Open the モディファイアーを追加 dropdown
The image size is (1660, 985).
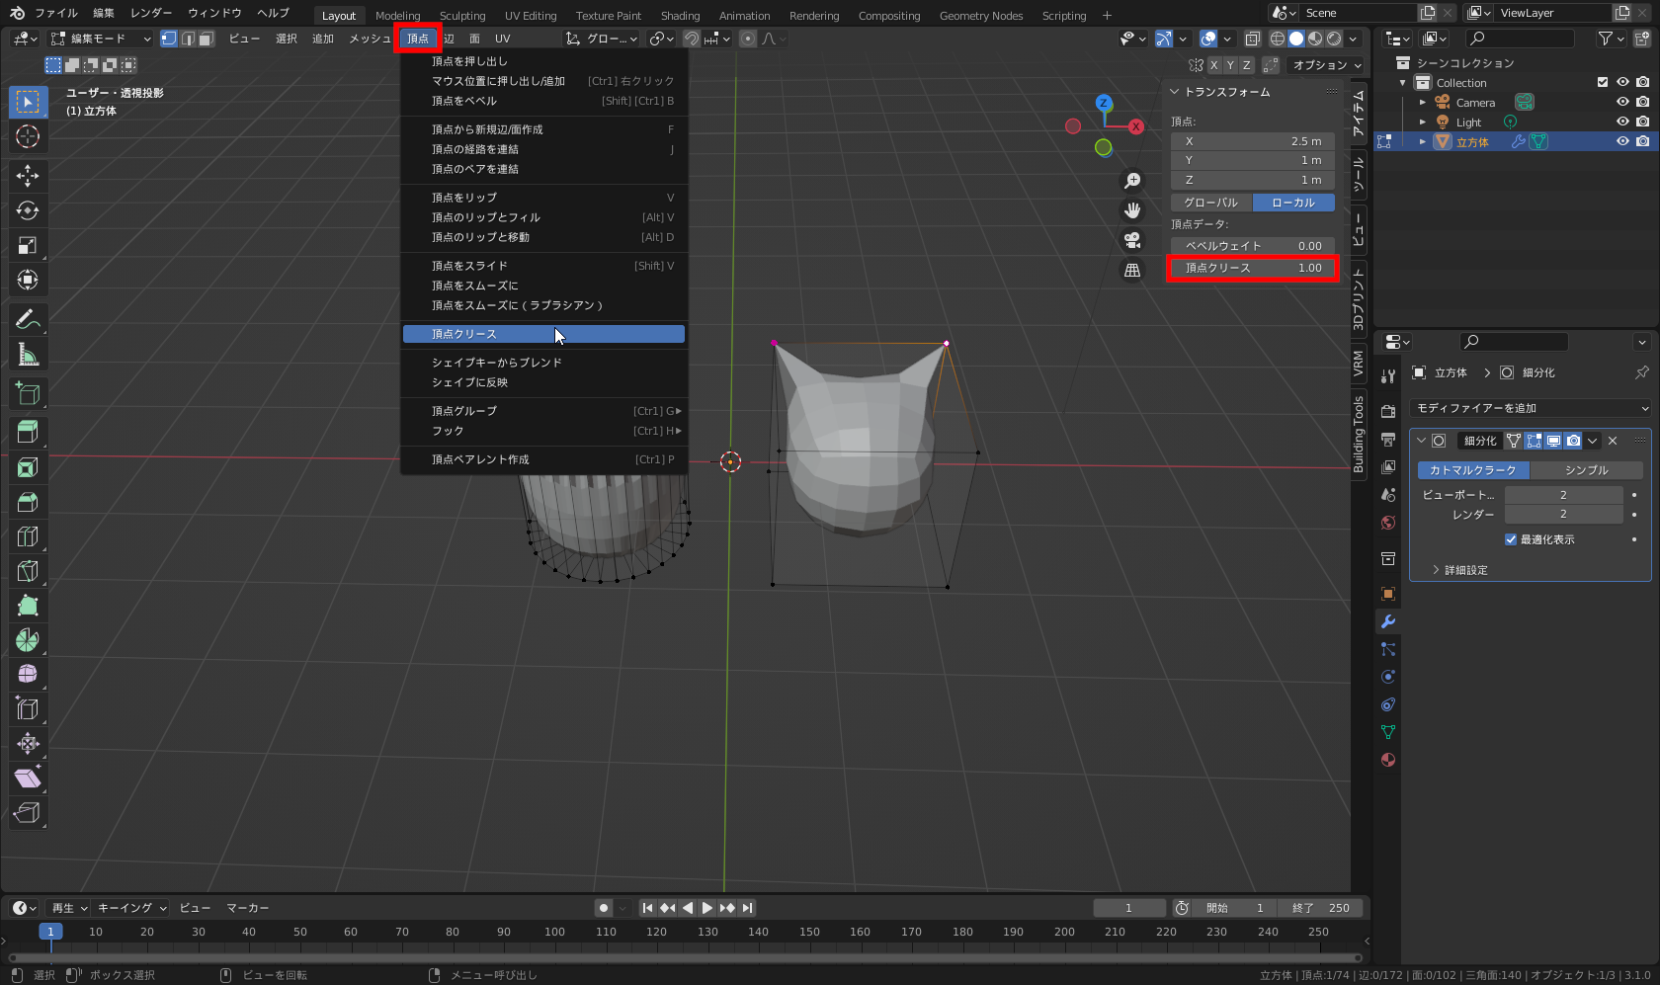point(1531,408)
